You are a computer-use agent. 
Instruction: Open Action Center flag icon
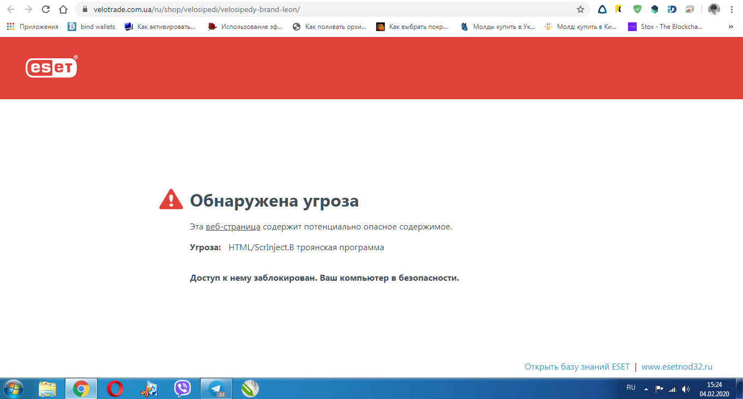659,389
